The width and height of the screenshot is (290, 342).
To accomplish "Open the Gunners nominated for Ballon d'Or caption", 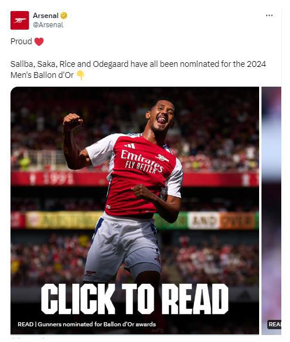I will (87, 324).
